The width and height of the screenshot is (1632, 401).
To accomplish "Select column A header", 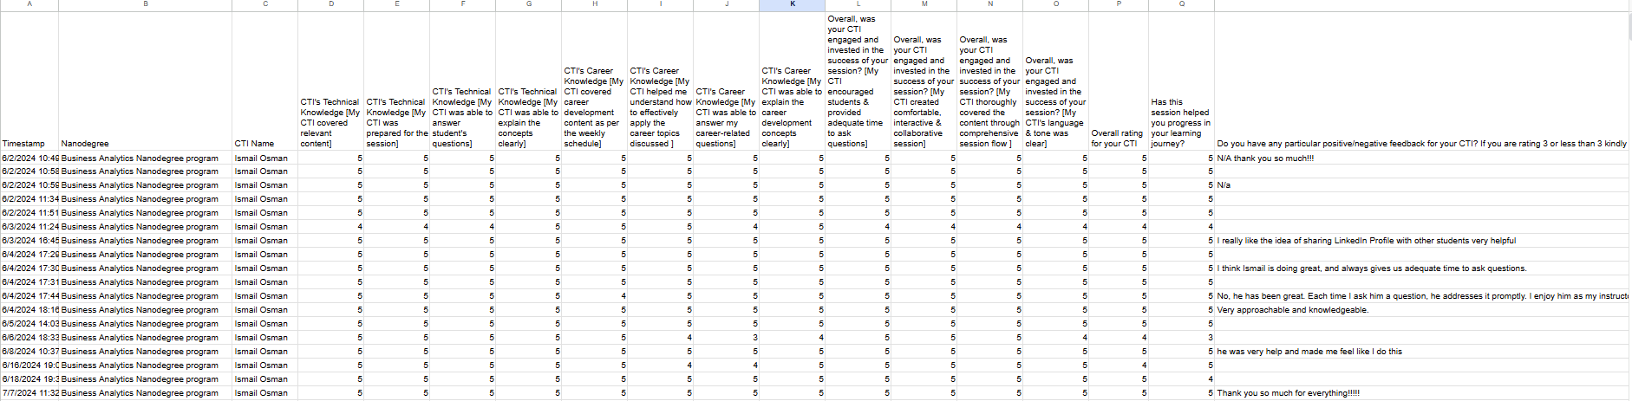I will point(29,4).
